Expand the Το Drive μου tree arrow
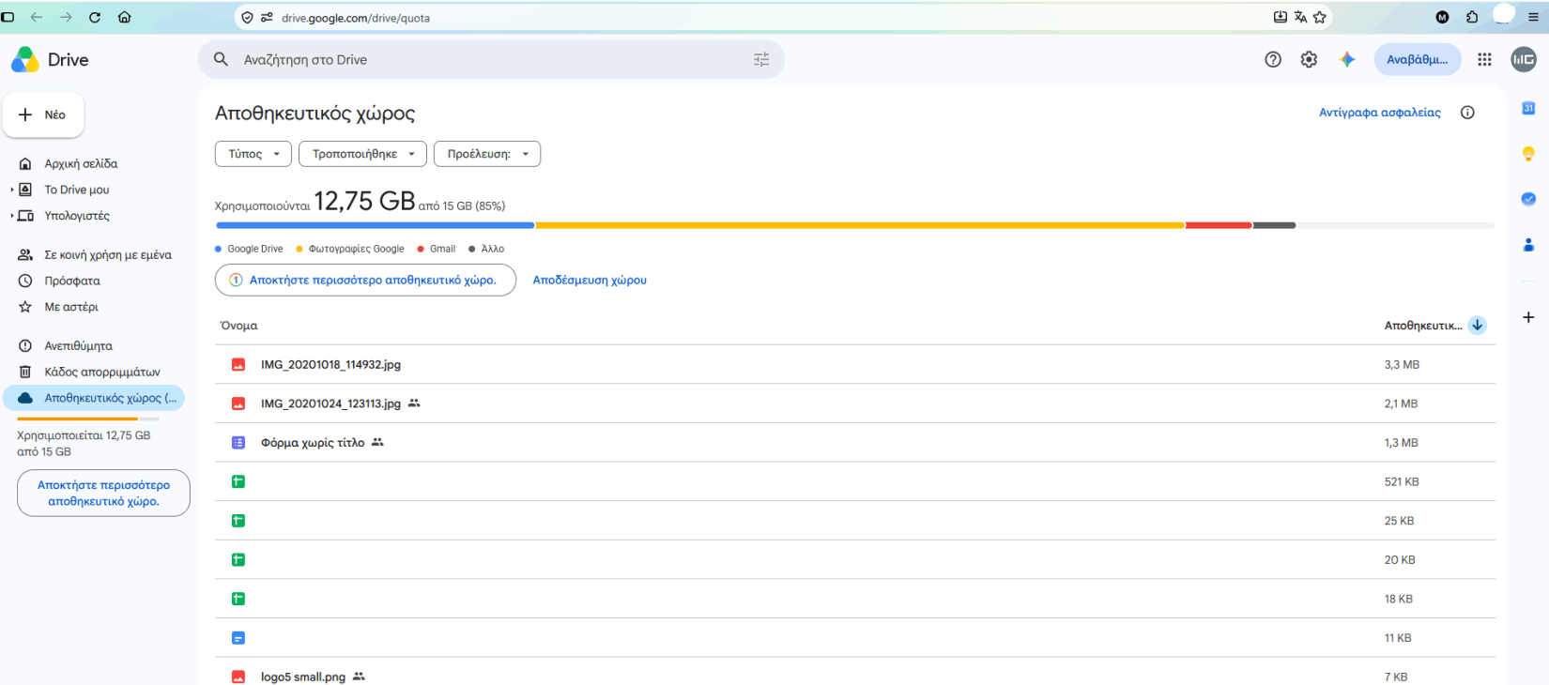 pyautogui.click(x=12, y=190)
